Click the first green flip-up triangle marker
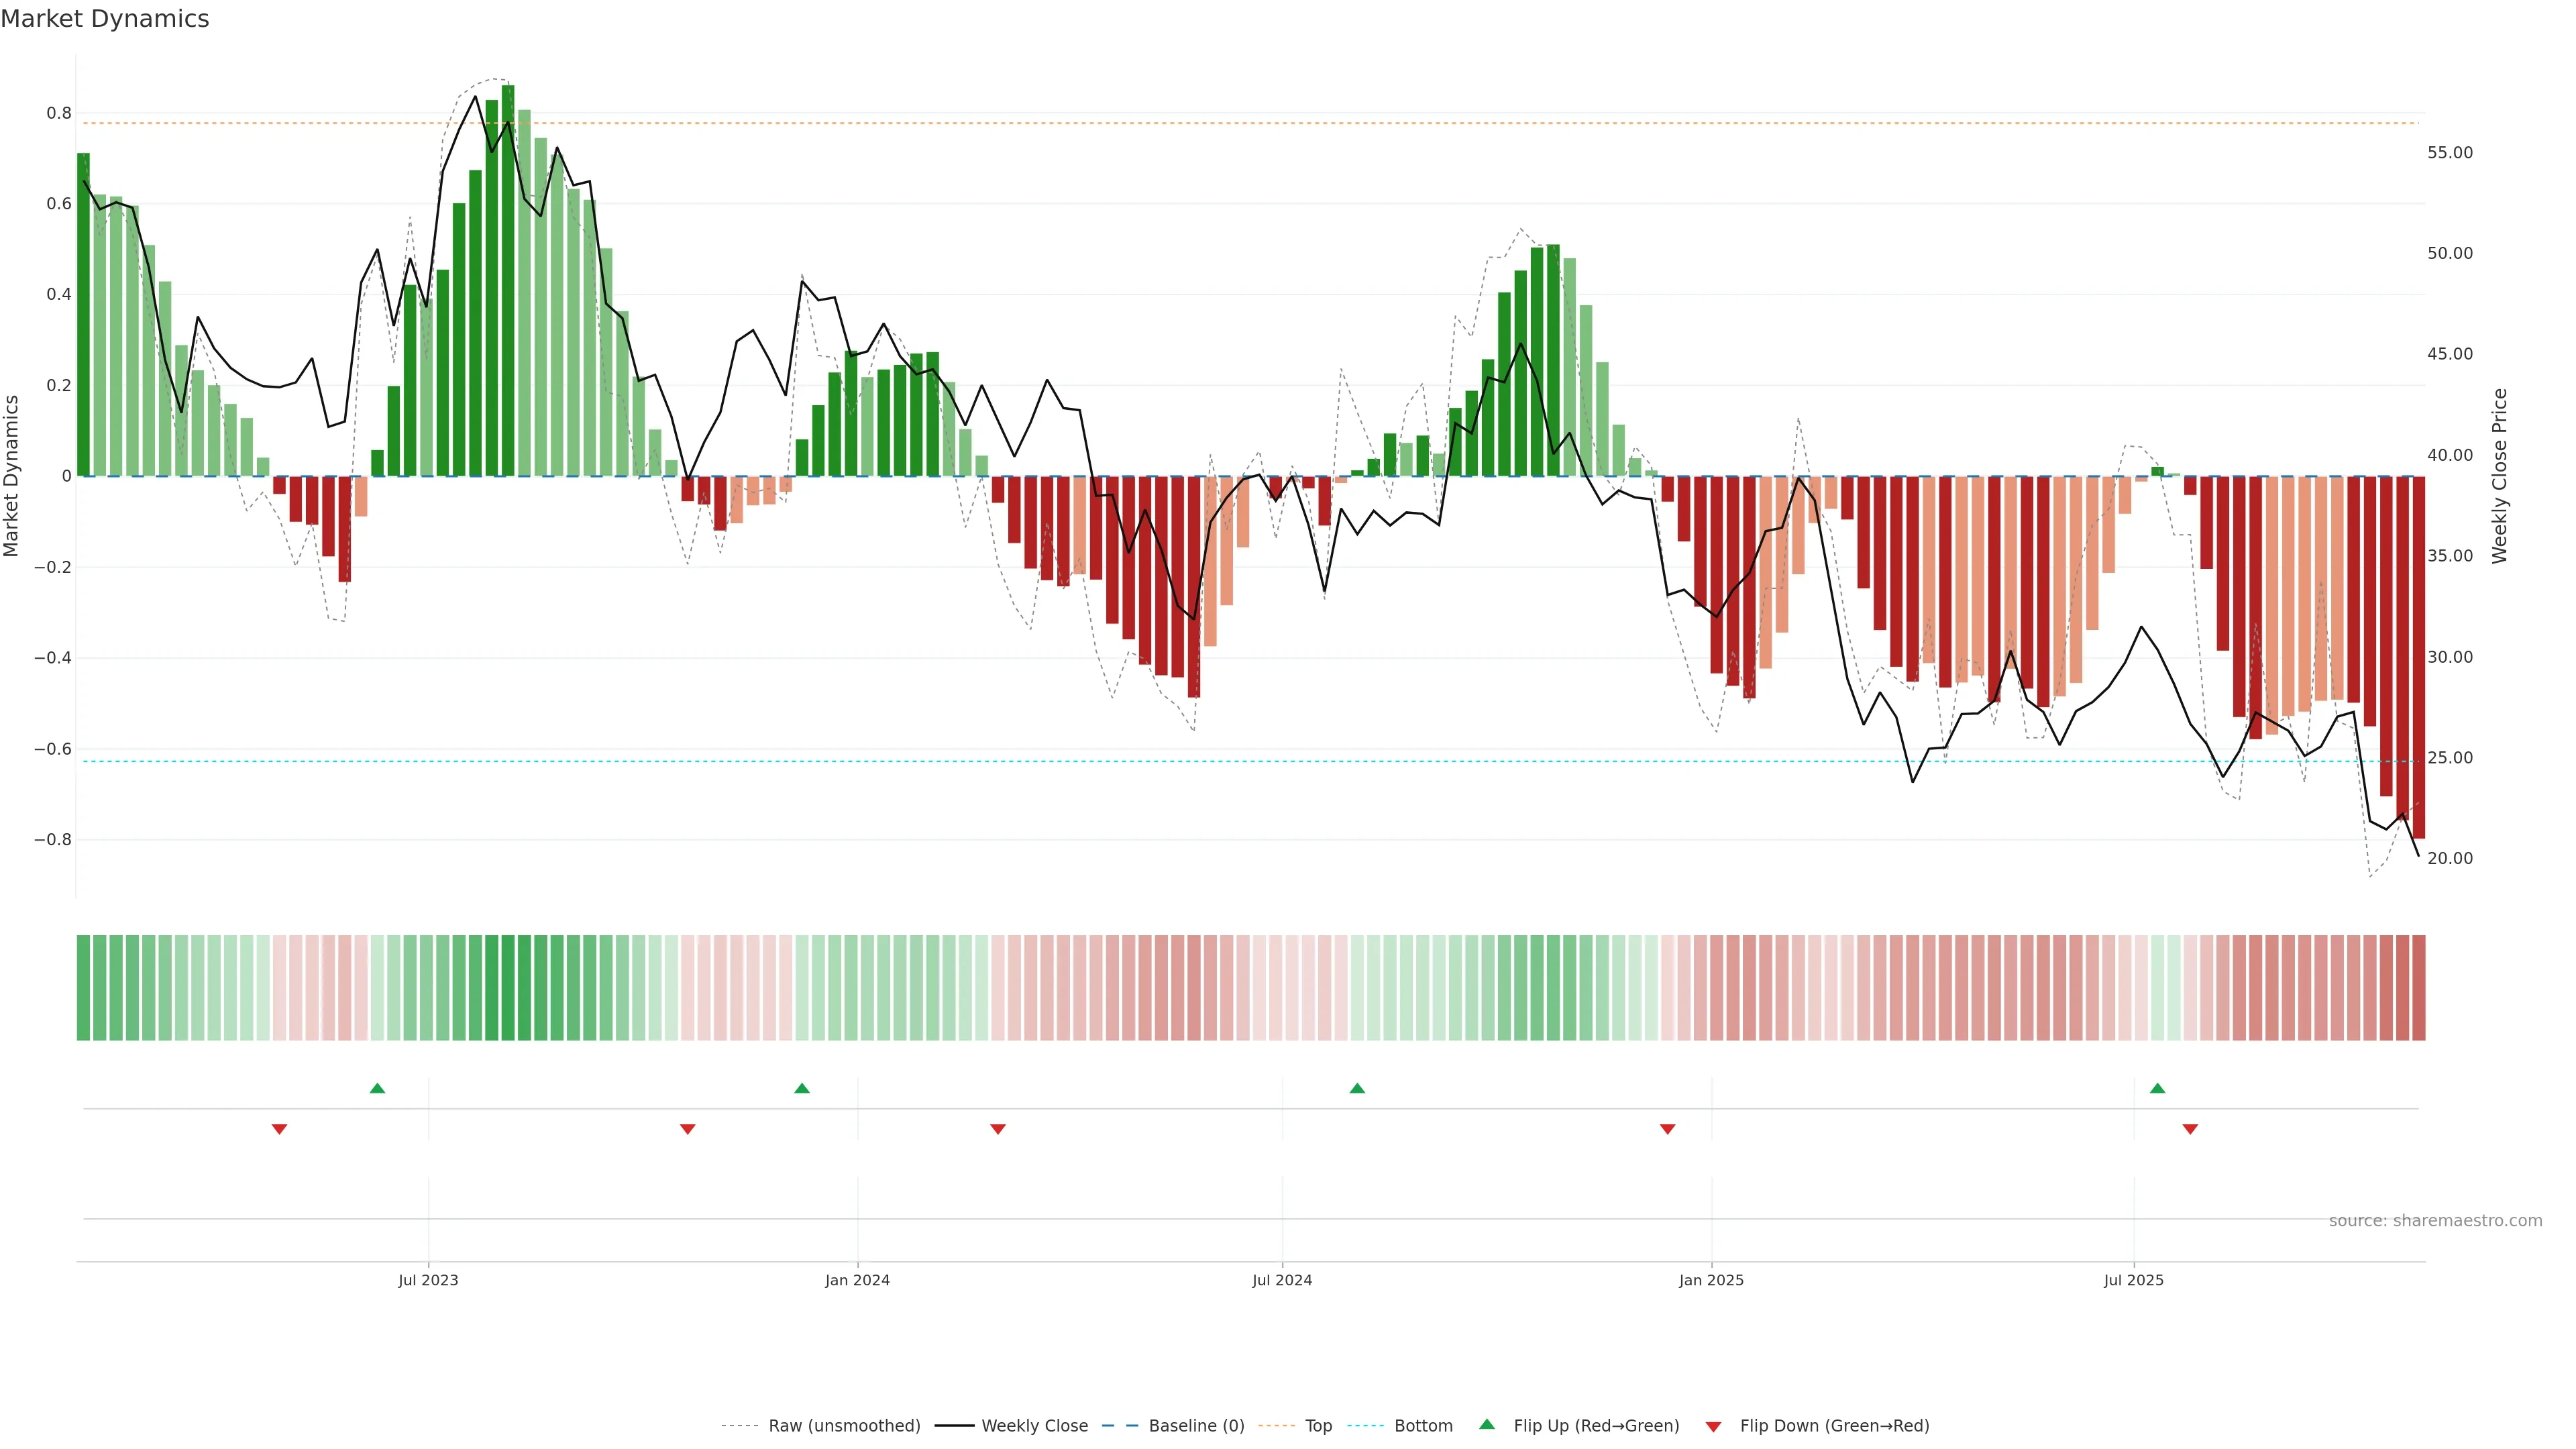This screenshot has height=1449, width=2576. (377, 1088)
